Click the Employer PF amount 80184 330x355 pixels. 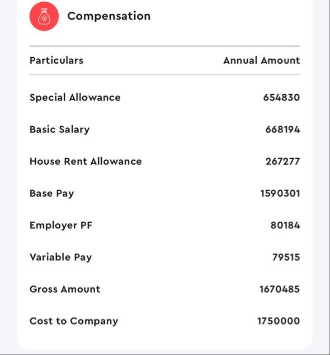click(x=285, y=225)
